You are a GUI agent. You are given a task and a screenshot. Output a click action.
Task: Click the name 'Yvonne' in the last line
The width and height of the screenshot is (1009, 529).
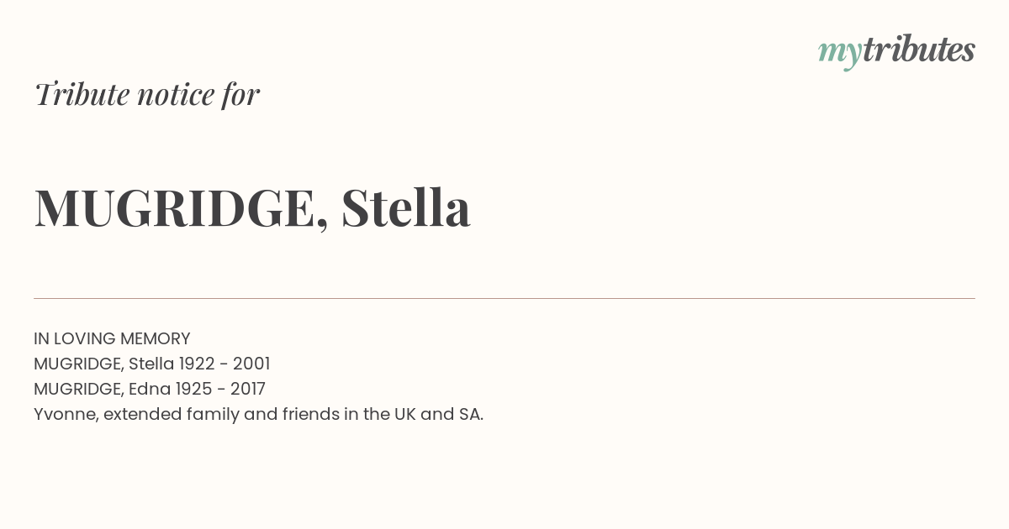(66, 415)
